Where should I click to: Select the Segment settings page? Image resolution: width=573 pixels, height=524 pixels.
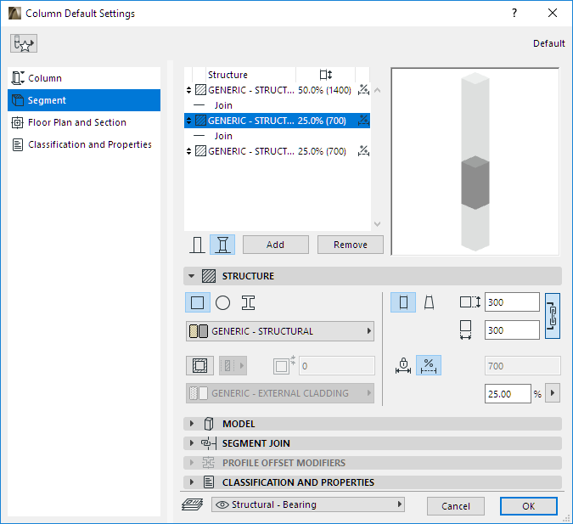click(x=84, y=100)
